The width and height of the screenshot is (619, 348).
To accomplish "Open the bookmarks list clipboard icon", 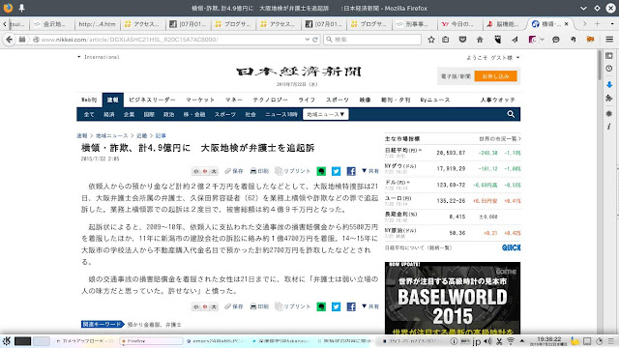I will (x=446, y=40).
